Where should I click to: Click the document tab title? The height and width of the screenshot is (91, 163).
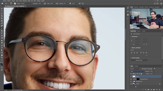click(x=15, y=6)
